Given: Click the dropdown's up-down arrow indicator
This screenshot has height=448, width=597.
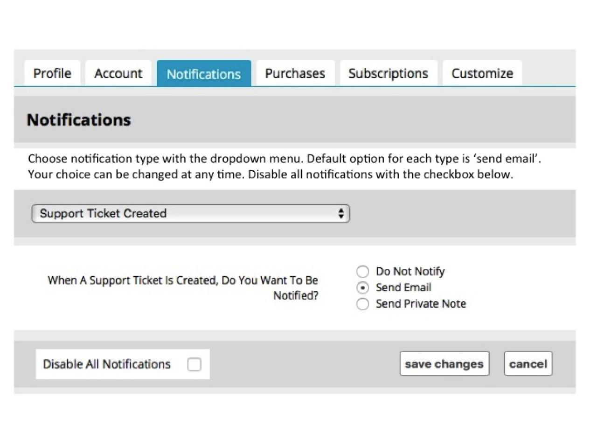Looking at the screenshot, I should tap(341, 214).
